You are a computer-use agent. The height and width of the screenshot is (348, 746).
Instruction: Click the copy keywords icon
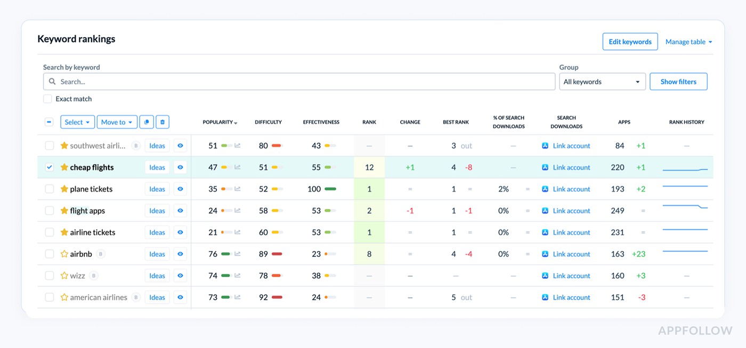(147, 122)
